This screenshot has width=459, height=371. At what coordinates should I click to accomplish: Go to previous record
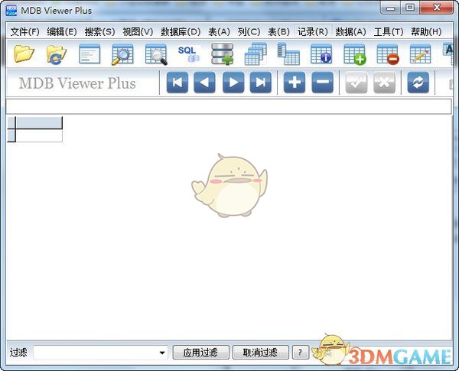[204, 83]
